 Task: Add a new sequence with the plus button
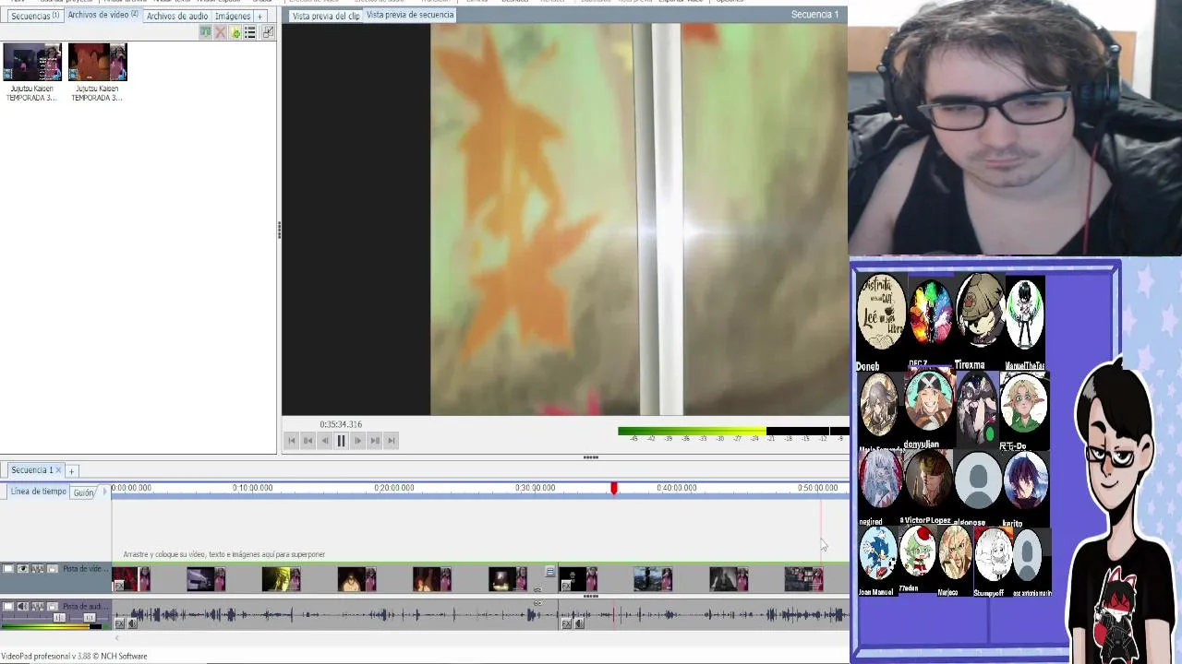coord(71,471)
